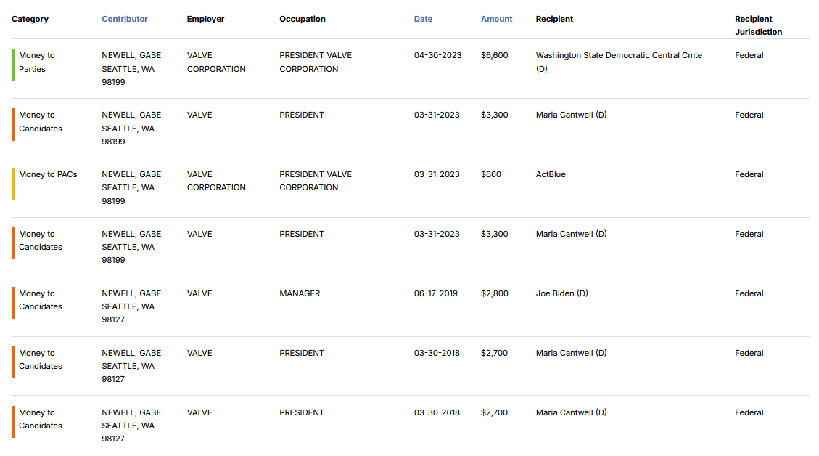
Task: Click the $660 amount cell
Action: (491, 175)
